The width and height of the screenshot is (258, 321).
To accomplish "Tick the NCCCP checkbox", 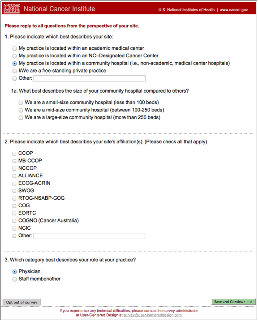I will 14,168.
